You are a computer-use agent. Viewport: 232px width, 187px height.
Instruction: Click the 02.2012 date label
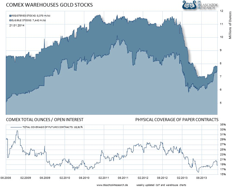point(143,178)
